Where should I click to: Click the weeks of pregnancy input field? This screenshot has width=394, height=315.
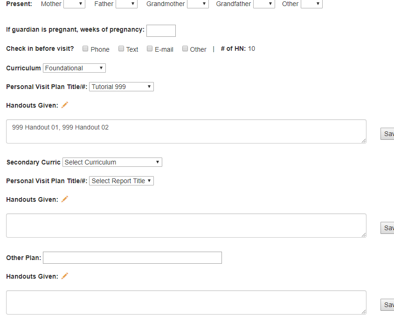(x=161, y=31)
